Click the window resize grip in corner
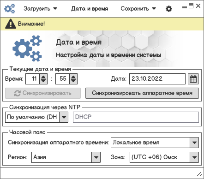 199,174
